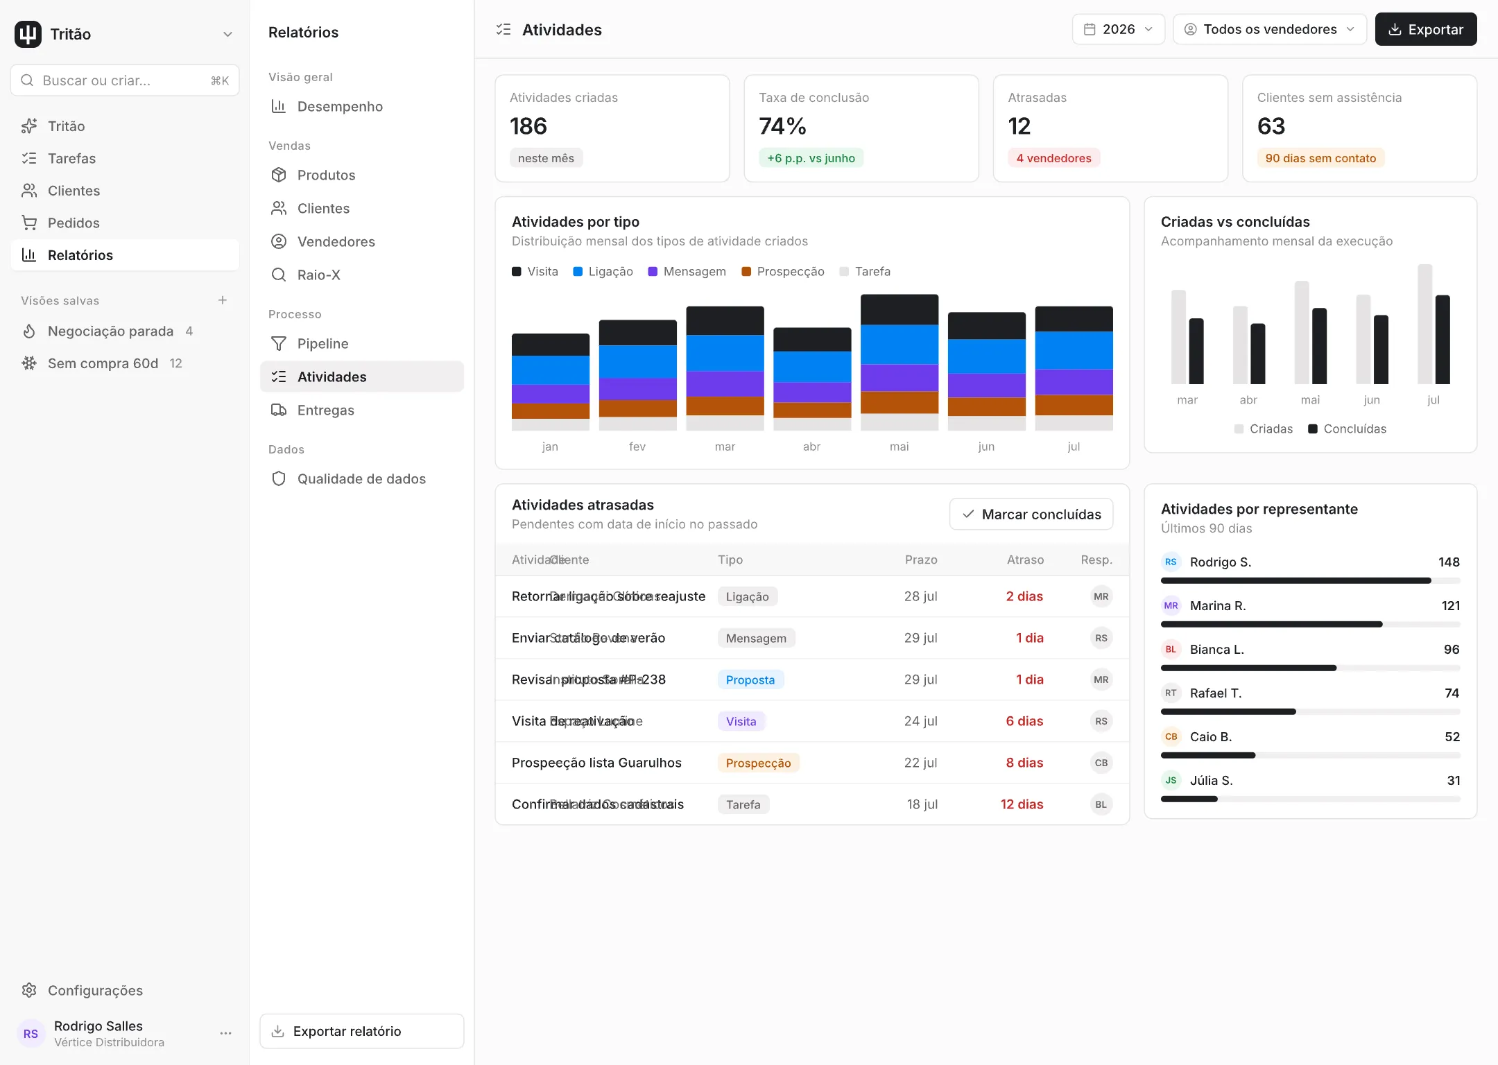
Task: Open the Pipeline funnel icon report
Action: (x=279, y=344)
